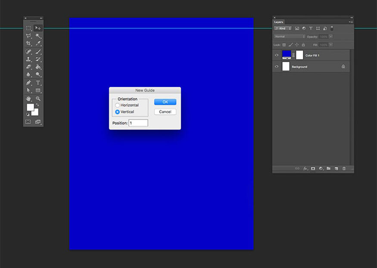Select the History Brush tool
This screenshot has height=268, width=377.
coord(38,59)
